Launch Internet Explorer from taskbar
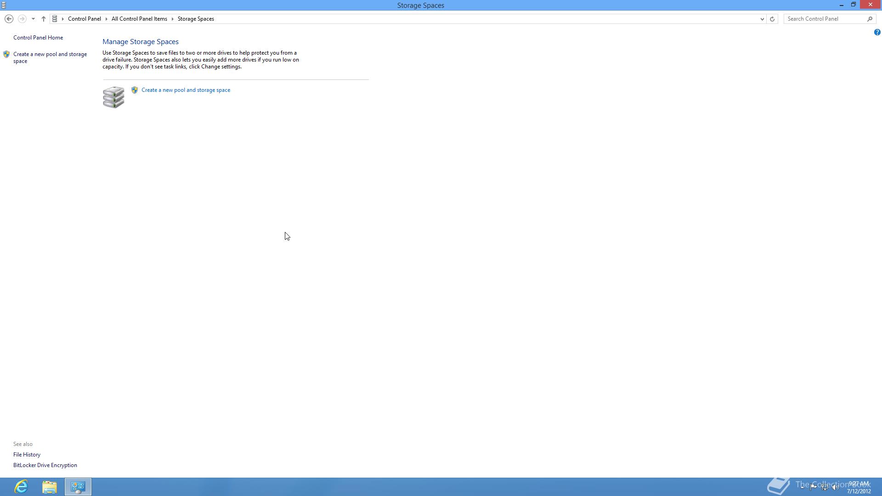 tap(21, 487)
